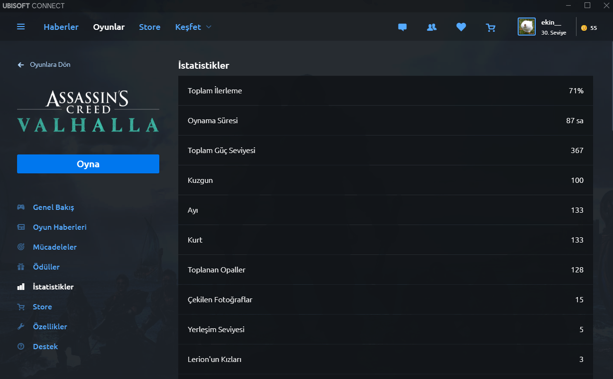Viewport: 613px width, 379px height.
Task: Click the İstatistikler bar chart icon
Action: (21, 287)
